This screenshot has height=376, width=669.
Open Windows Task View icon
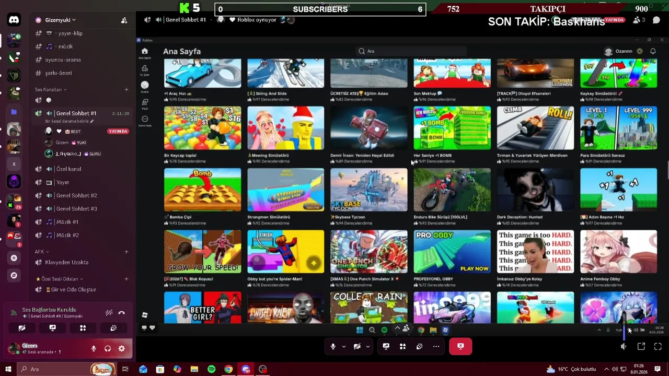click(125, 369)
